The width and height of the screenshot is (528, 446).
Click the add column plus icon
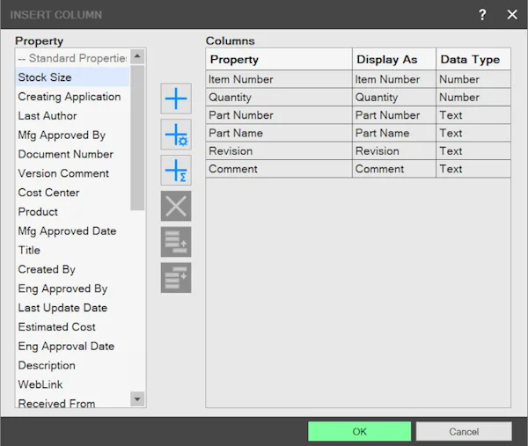176,99
